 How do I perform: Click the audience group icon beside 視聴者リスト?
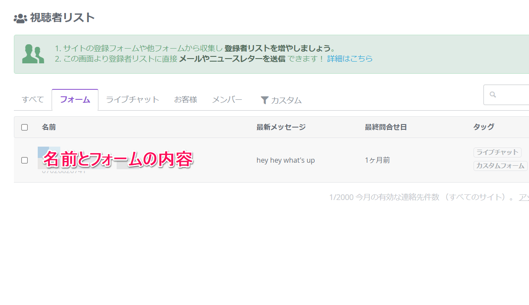[20, 18]
